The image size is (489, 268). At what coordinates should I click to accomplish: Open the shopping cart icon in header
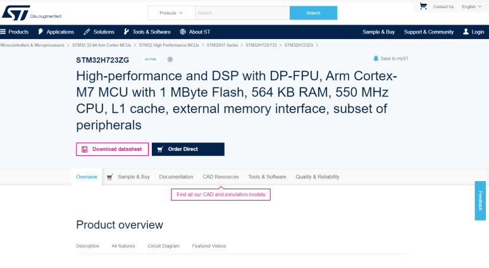[x=423, y=6]
